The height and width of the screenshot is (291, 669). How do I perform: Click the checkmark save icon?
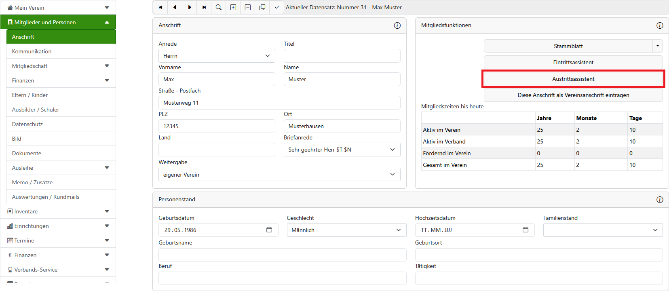point(277,7)
